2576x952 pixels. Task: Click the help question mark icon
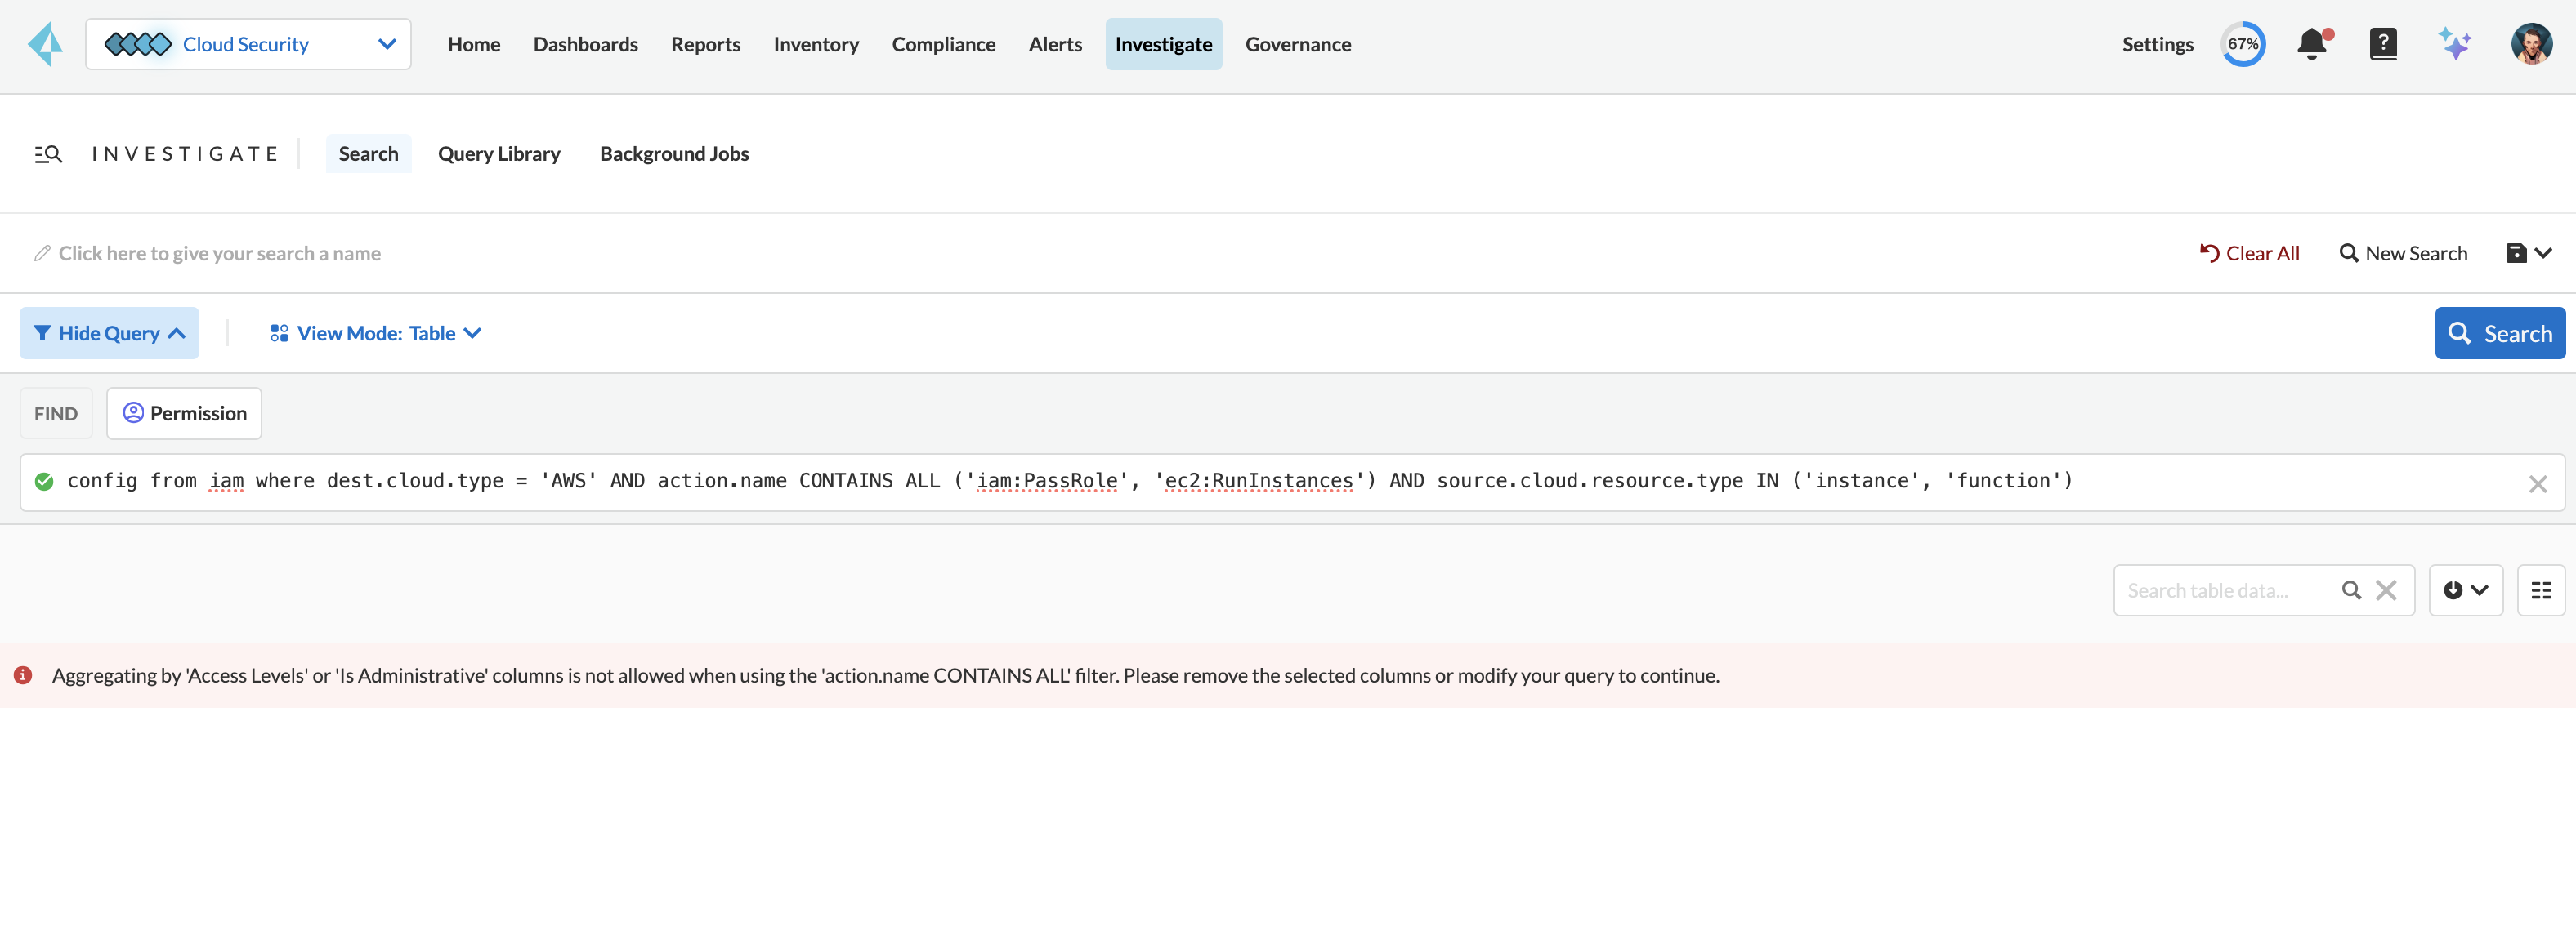2383,44
